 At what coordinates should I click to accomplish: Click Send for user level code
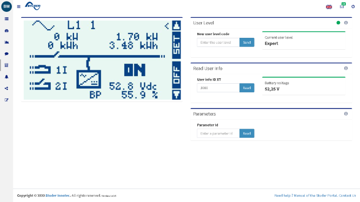point(247,43)
